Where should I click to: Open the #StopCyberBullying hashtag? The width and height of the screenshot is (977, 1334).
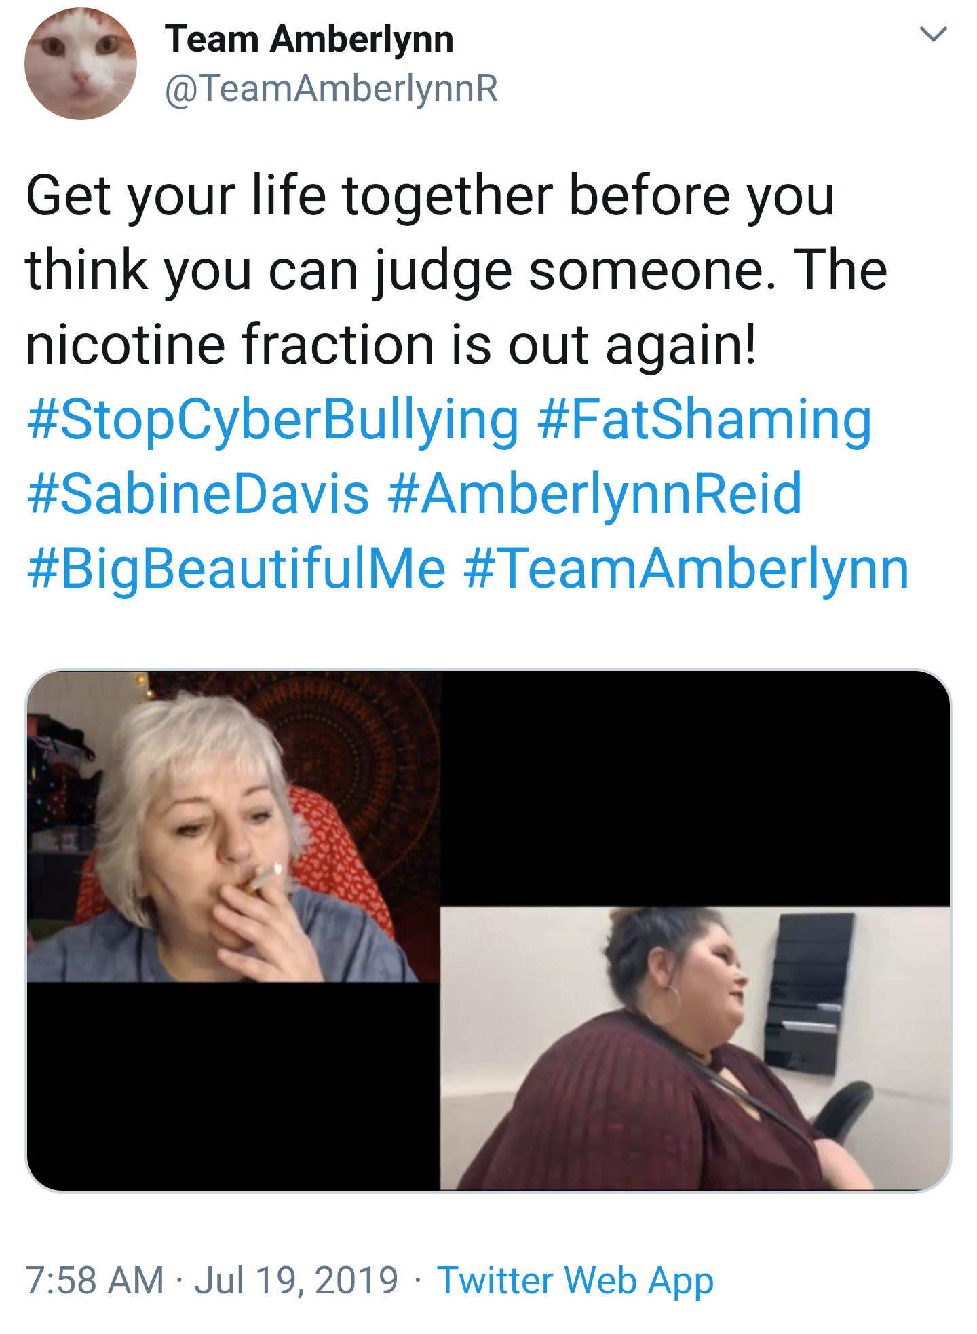(x=273, y=420)
